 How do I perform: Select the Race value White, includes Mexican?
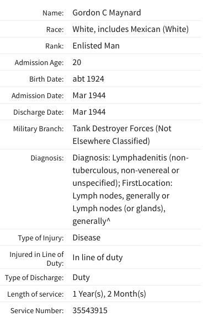[131, 29]
